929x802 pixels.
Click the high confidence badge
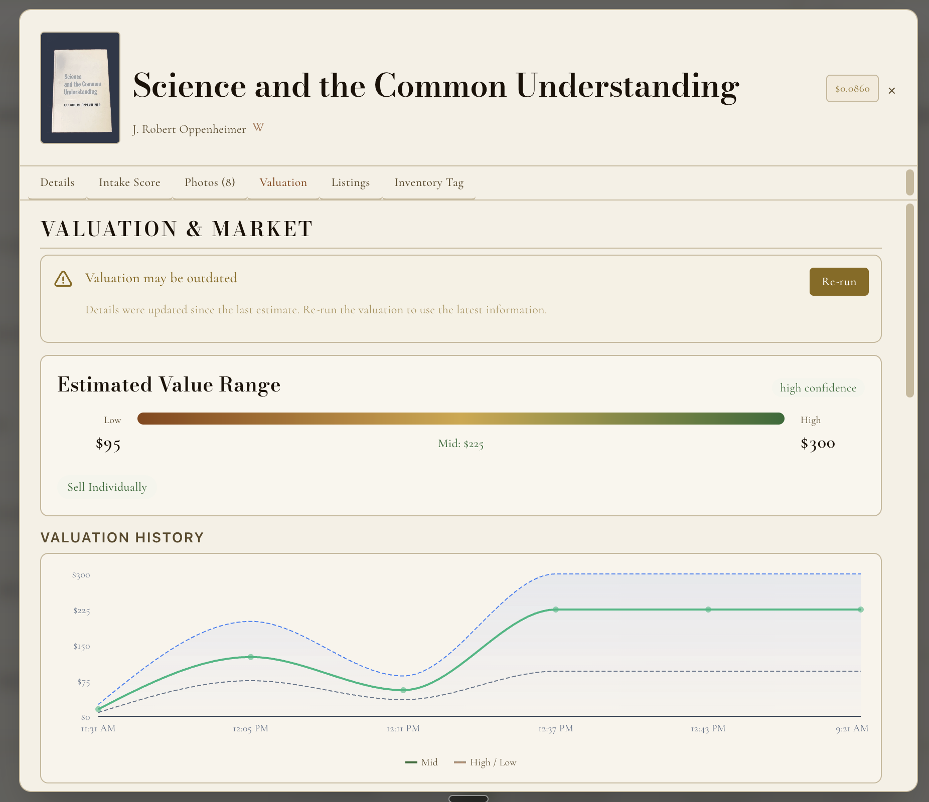(x=818, y=388)
